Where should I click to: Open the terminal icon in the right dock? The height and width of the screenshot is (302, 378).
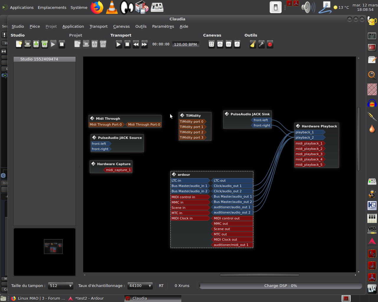tap(372, 36)
